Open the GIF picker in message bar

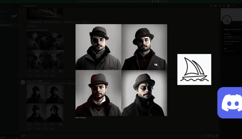[x=209, y=136]
